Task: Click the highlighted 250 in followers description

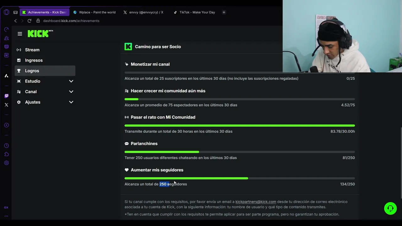Action: (163, 184)
